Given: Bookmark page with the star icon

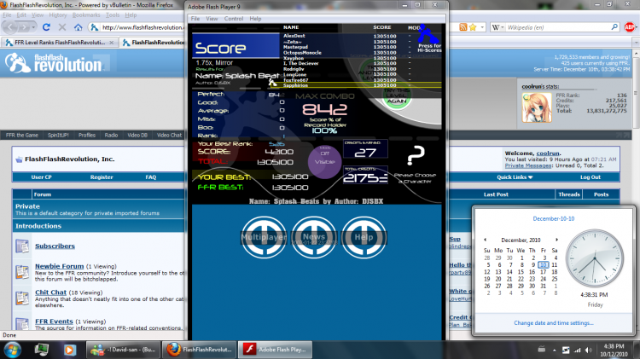Looking at the screenshot, I should point(473,27).
